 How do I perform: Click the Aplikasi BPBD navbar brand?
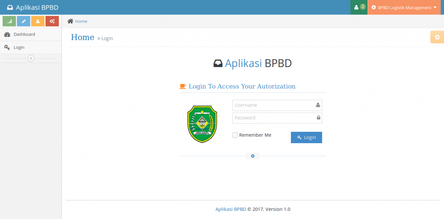[x=33, y=7]
